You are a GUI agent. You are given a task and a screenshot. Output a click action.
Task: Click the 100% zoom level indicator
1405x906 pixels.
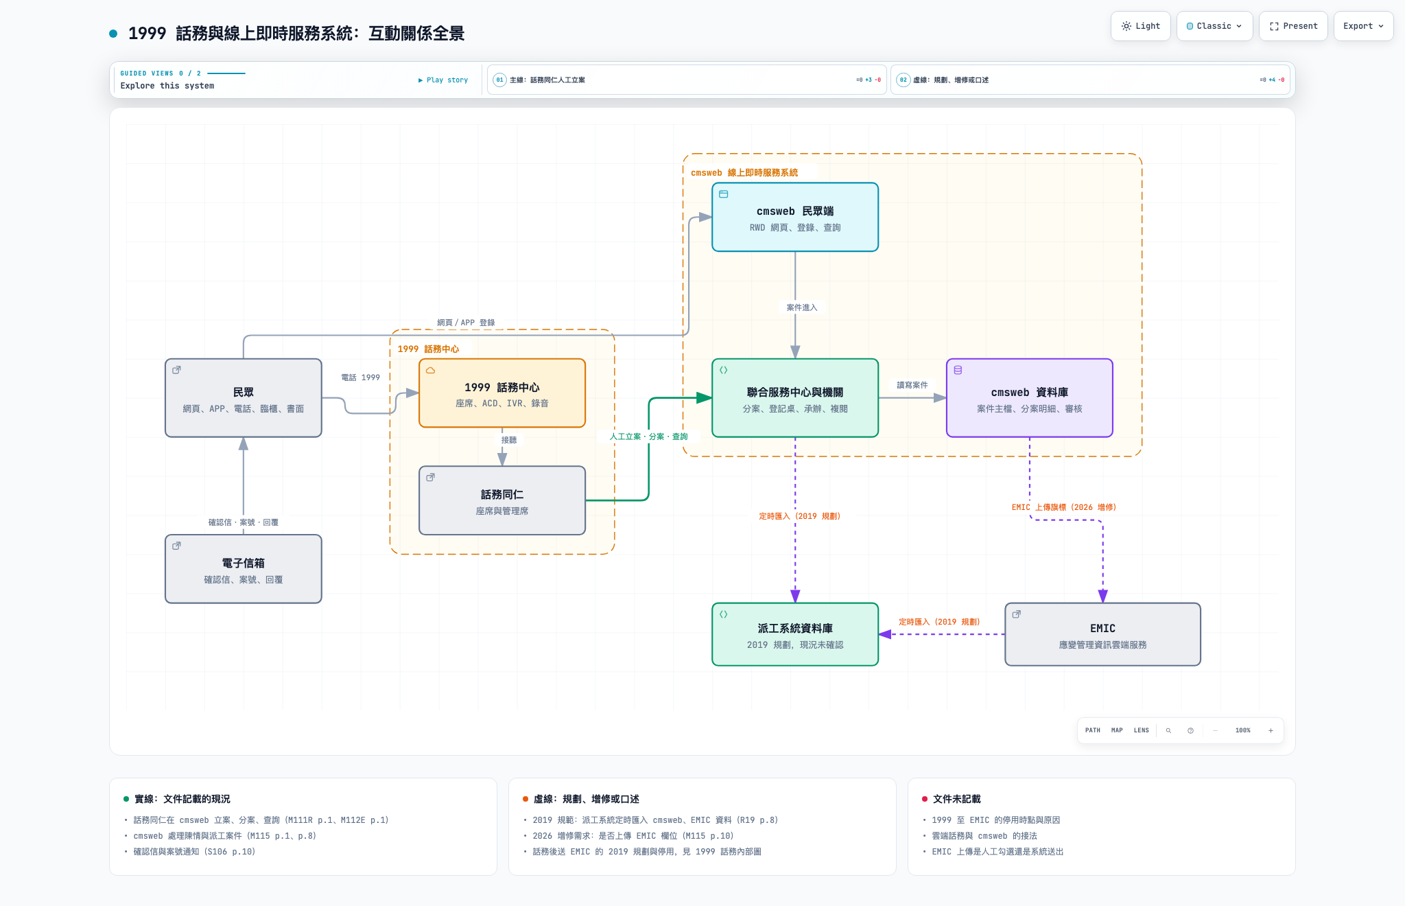click(x=1242, y=730)
